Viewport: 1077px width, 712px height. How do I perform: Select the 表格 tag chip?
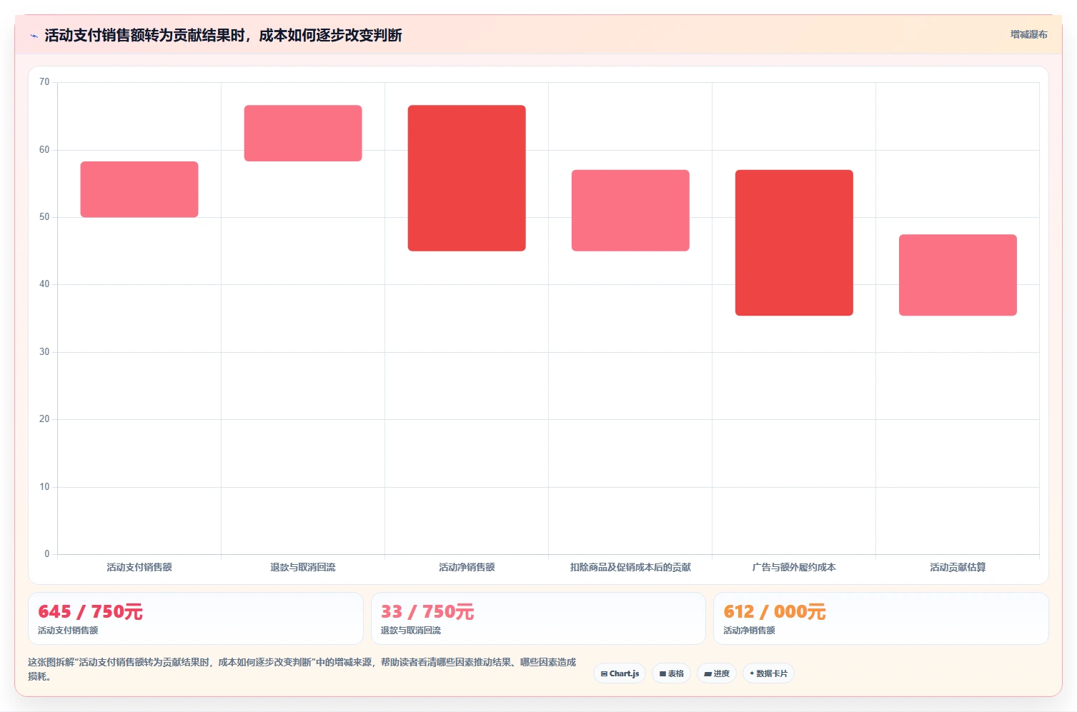(x=671, y=673)
